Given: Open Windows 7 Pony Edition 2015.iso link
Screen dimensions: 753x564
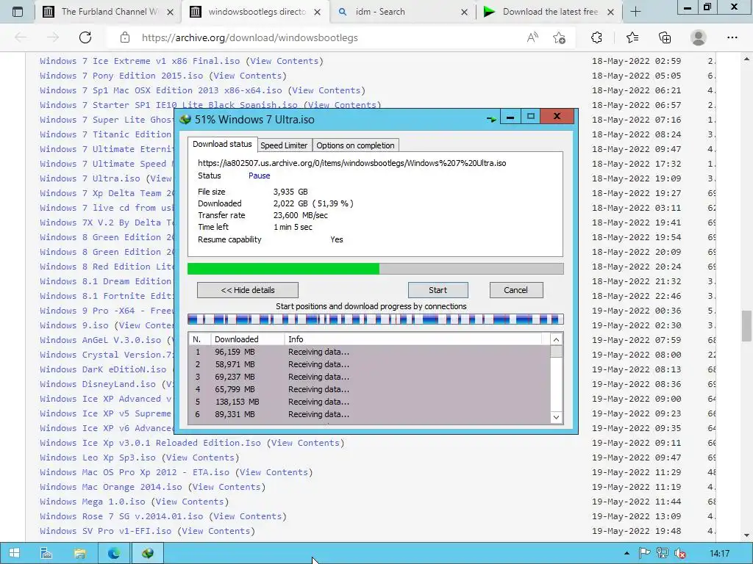Looking at the screenshot, I should [121, 76].
